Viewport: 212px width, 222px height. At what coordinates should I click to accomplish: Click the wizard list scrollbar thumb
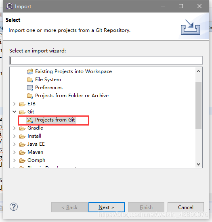tap(198, 105)
